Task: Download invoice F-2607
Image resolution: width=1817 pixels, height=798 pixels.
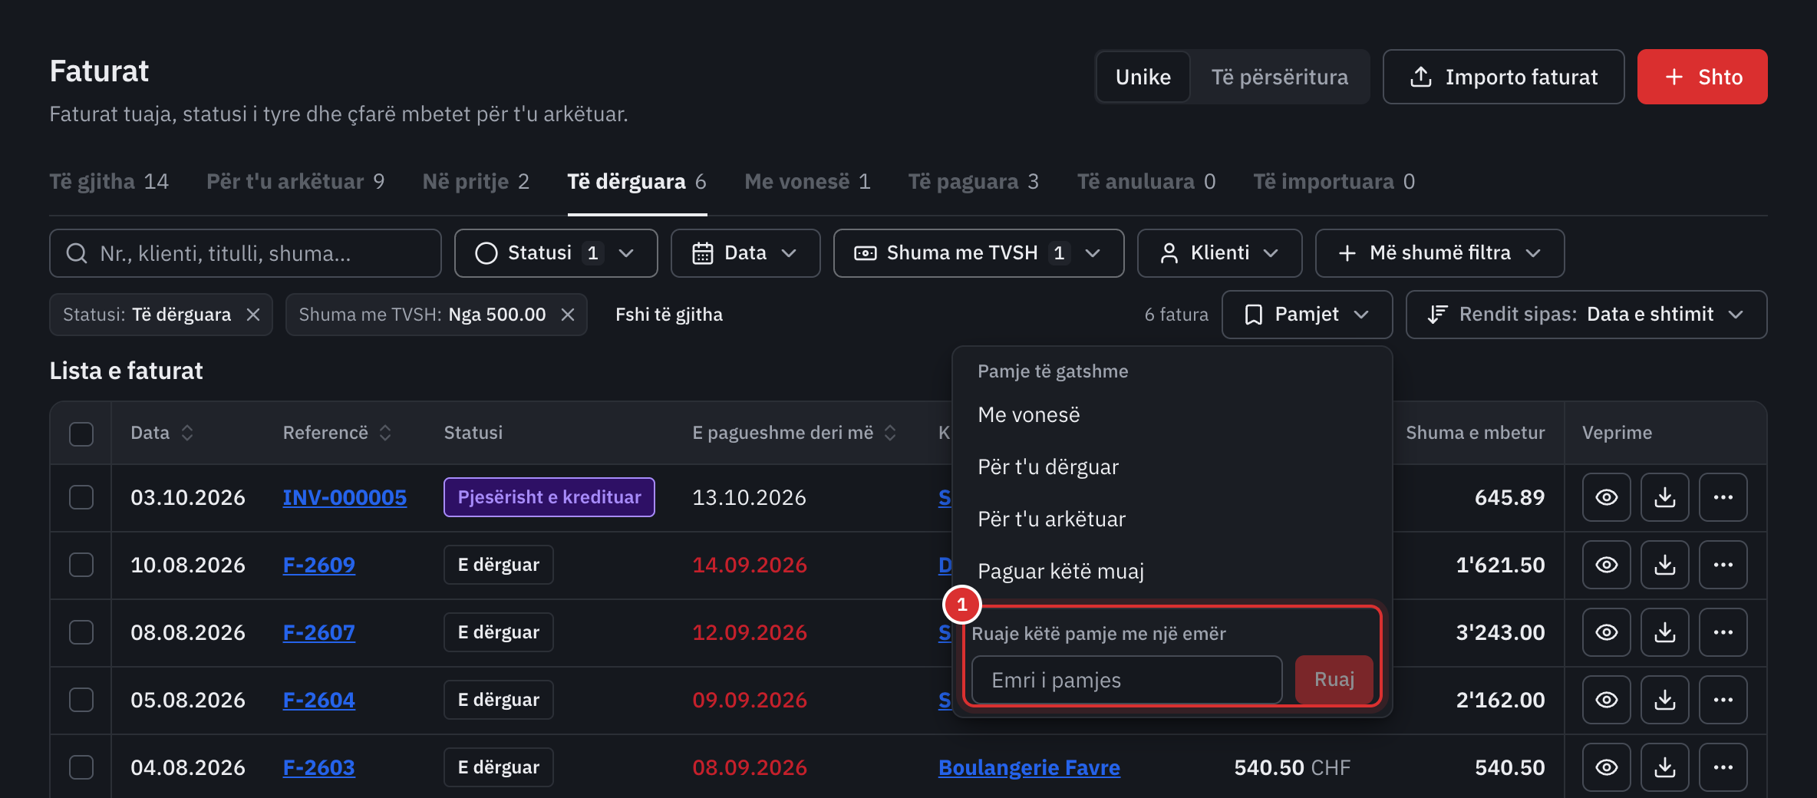Action: pos(1664,632)
